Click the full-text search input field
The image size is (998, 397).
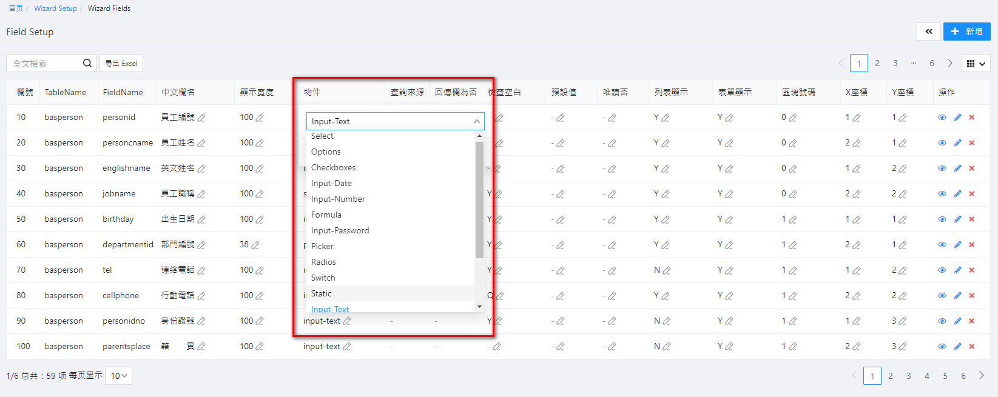(46, 63)
